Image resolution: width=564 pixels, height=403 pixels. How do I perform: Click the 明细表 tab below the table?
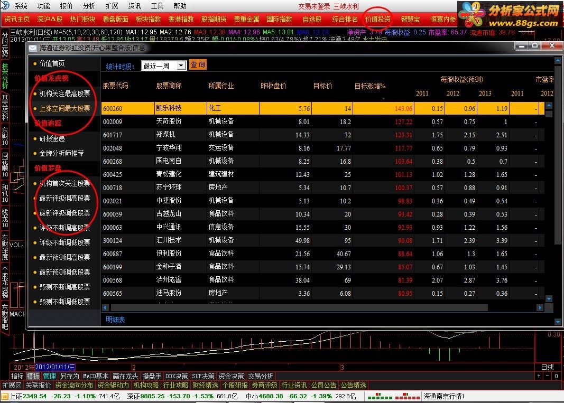[115, 319]
